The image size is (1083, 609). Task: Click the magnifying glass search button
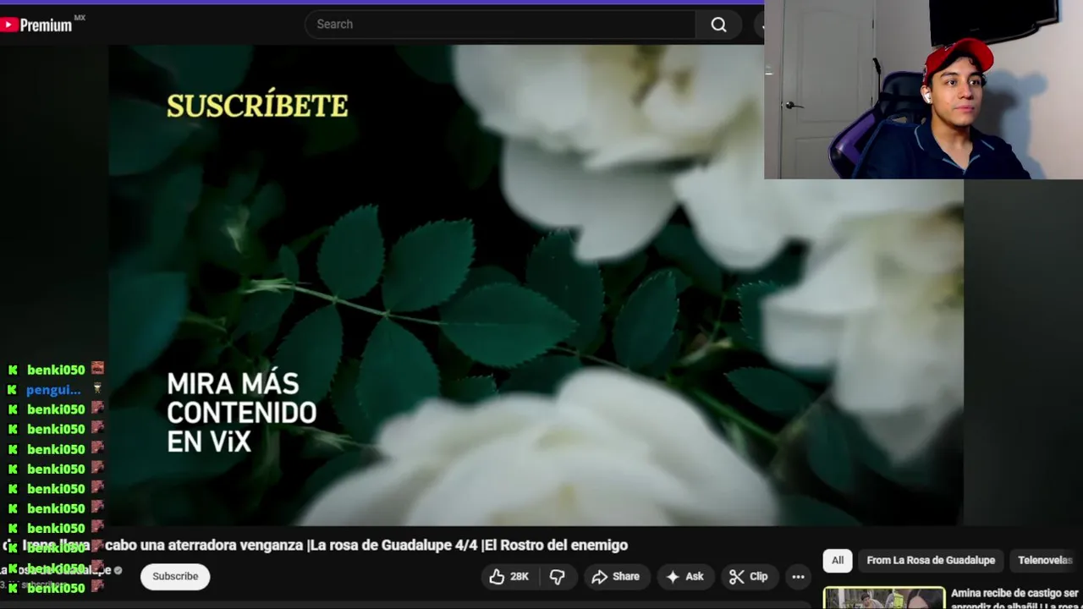(718, 25)
